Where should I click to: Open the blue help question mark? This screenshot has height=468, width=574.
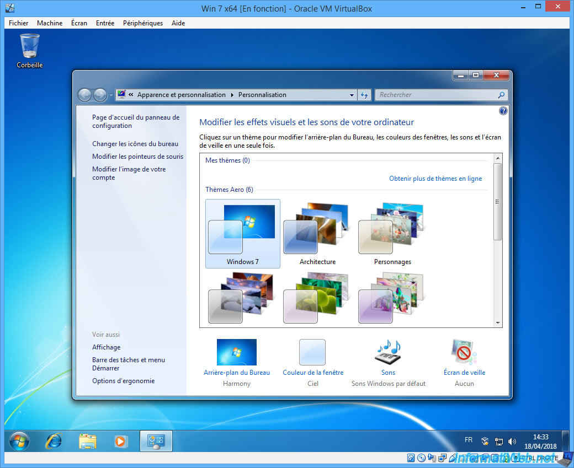[x=503, y=111]
